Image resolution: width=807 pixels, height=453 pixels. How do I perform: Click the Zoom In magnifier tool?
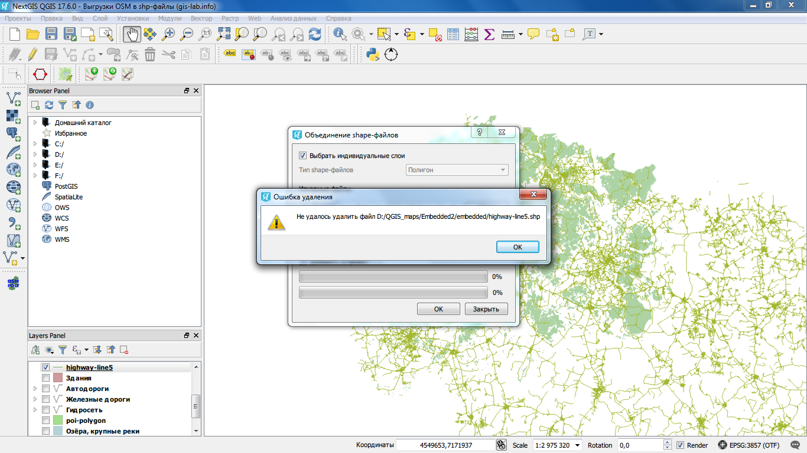pos(168,34)
